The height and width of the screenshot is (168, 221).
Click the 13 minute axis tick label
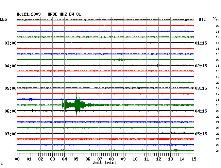(170, 159)
